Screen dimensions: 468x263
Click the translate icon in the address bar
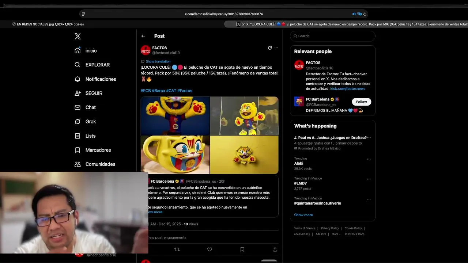(x=359, y=14)
